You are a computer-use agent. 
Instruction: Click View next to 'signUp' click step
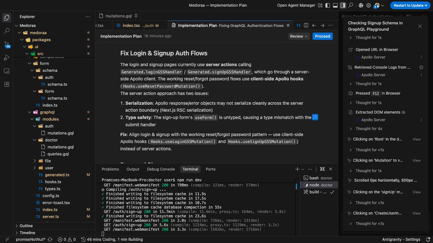pos(416,192)
